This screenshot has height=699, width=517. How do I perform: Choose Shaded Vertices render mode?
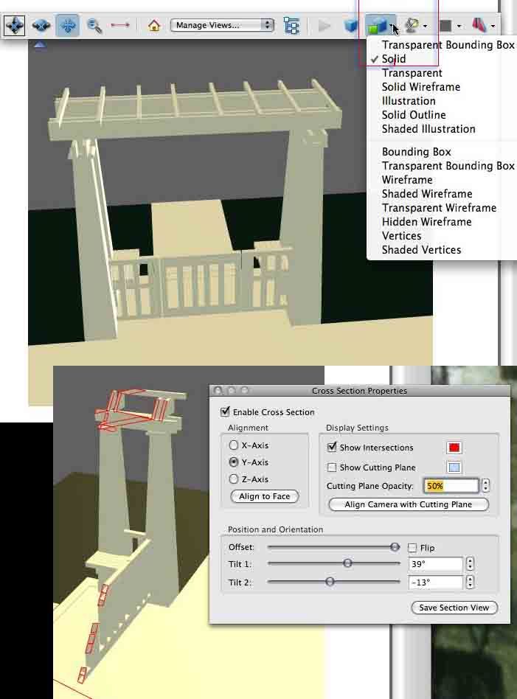(421, 250)
